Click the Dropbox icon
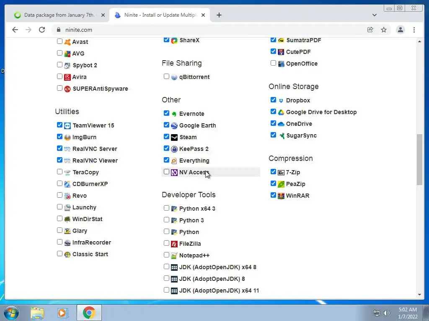Screen dimensions: 429x321 tap(281, 101)
